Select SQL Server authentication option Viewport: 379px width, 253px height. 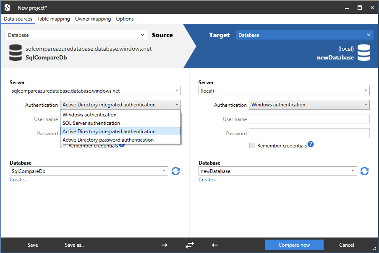point(120,123)
